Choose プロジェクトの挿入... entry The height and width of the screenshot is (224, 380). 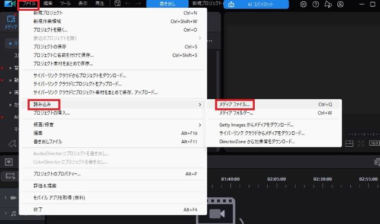113,113
